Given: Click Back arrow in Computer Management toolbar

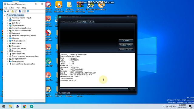Looking at the screenshot, I should click(5, 12).
